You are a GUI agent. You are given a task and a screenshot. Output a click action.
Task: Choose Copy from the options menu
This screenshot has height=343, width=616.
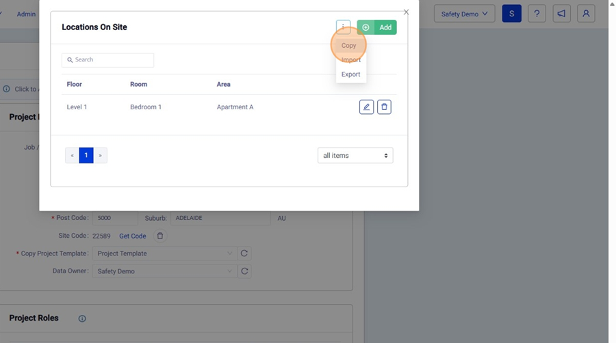349,46
